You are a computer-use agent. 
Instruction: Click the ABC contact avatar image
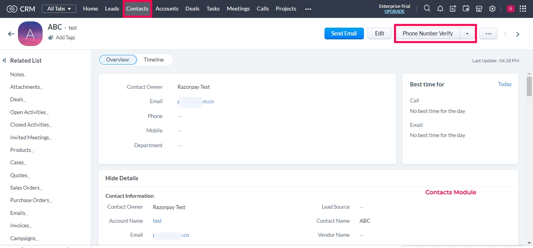click(30, 34)
